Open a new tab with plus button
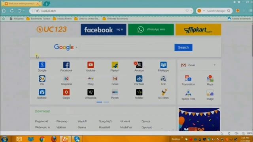The height and width of the screenshot is (142, 253). pyautogui.click(x=47, y=4)
